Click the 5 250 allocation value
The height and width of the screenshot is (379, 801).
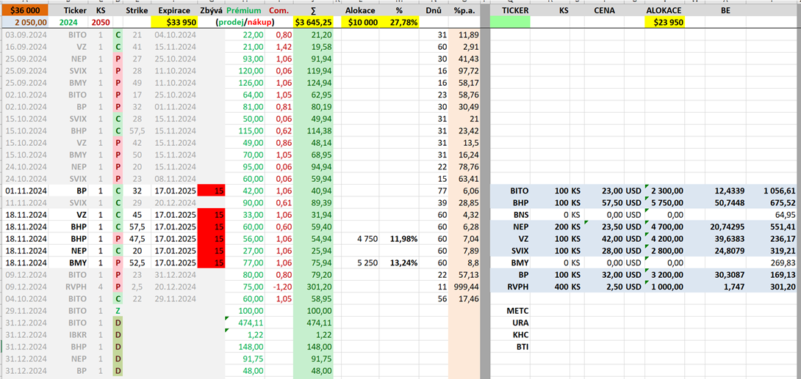tap(367, 263)
